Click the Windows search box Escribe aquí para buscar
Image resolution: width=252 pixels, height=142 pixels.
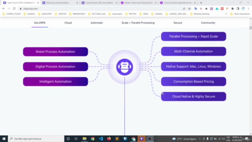(x=36, y=138)
